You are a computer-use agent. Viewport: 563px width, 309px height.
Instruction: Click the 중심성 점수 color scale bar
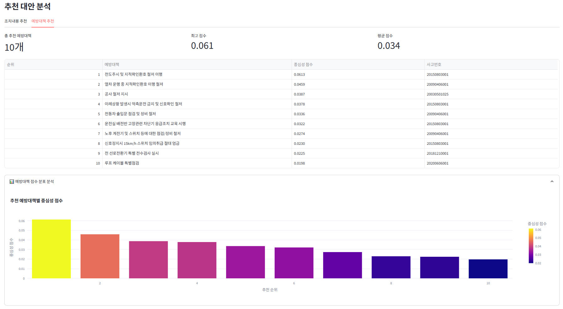pyautogui.click(x=531, y=246)
